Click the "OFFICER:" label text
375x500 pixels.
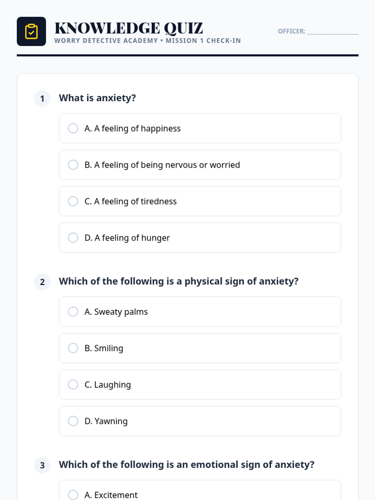pyautogui.click(x=291, y=31)
